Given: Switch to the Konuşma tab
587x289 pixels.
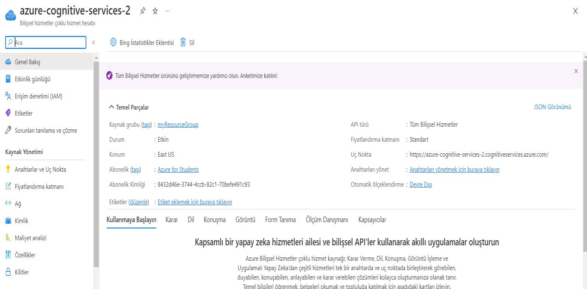Looking at the screenshot, I should 215,220.
